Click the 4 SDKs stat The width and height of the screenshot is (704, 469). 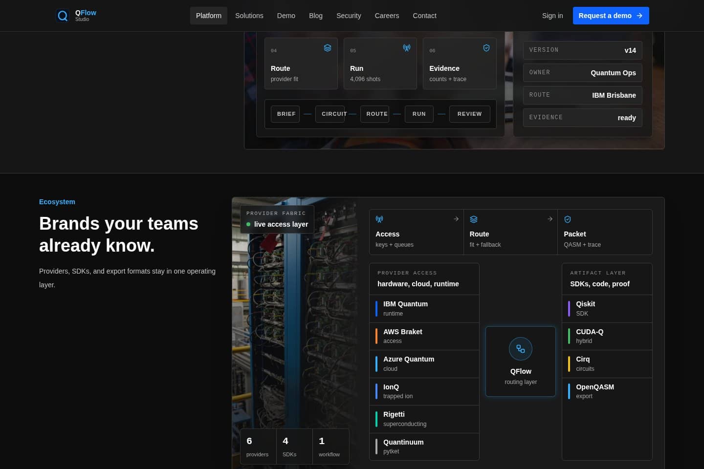[294, 447]
